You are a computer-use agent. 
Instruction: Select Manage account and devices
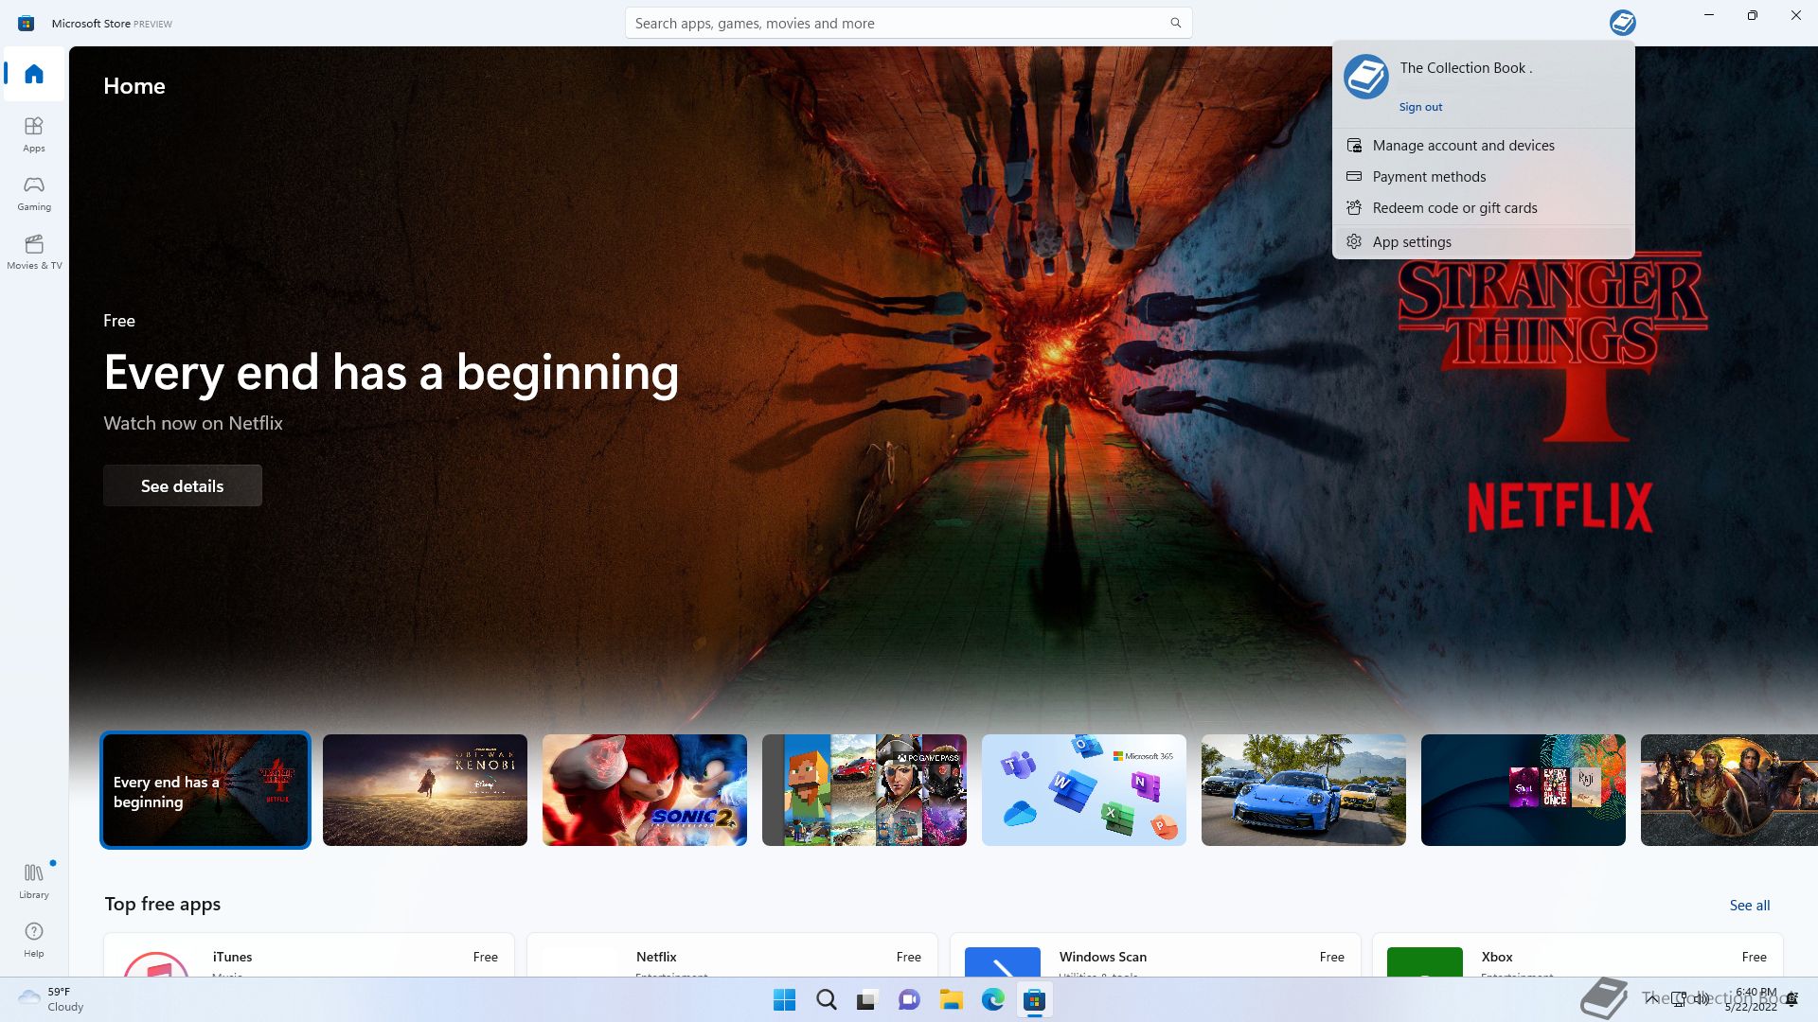[1484, 146]
